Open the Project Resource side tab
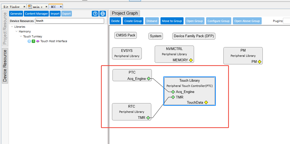Image resolution: width=290 pixels, height=144 pixels. pyautogui.click(x=5, y=29)
